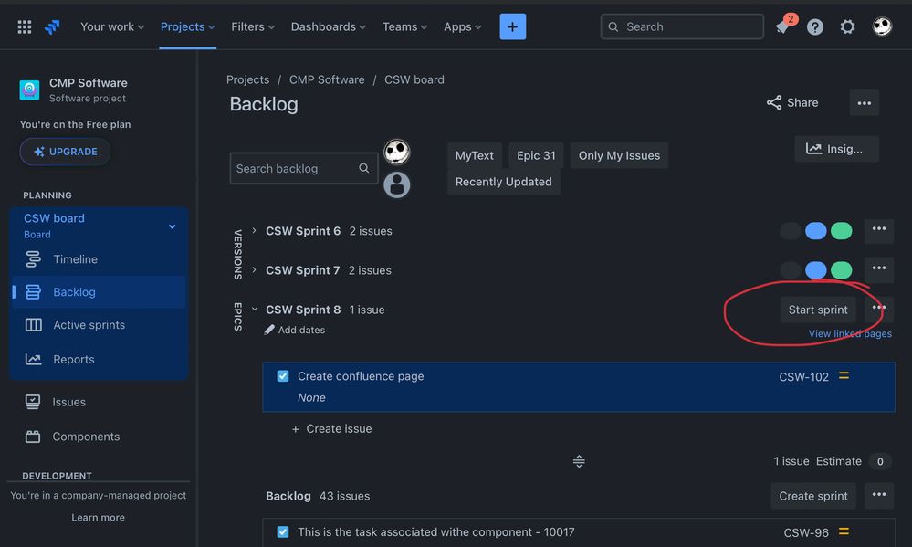Open the profile avatar in top bar

click(882, 26)
